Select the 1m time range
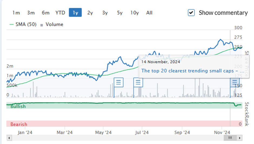 16,13
